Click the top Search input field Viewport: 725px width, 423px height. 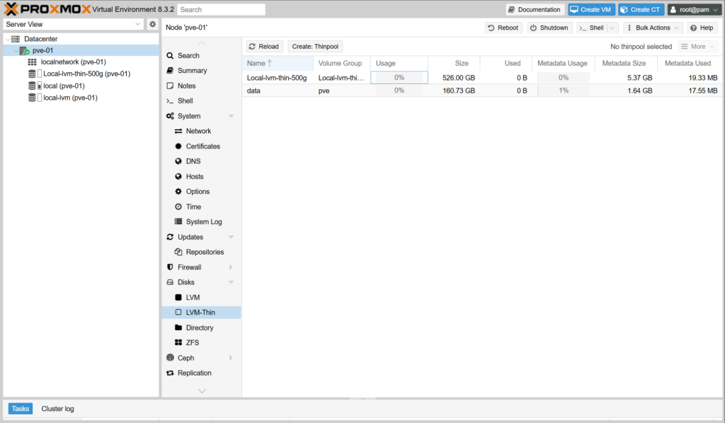pyautogui.click(x=221, y=10)
